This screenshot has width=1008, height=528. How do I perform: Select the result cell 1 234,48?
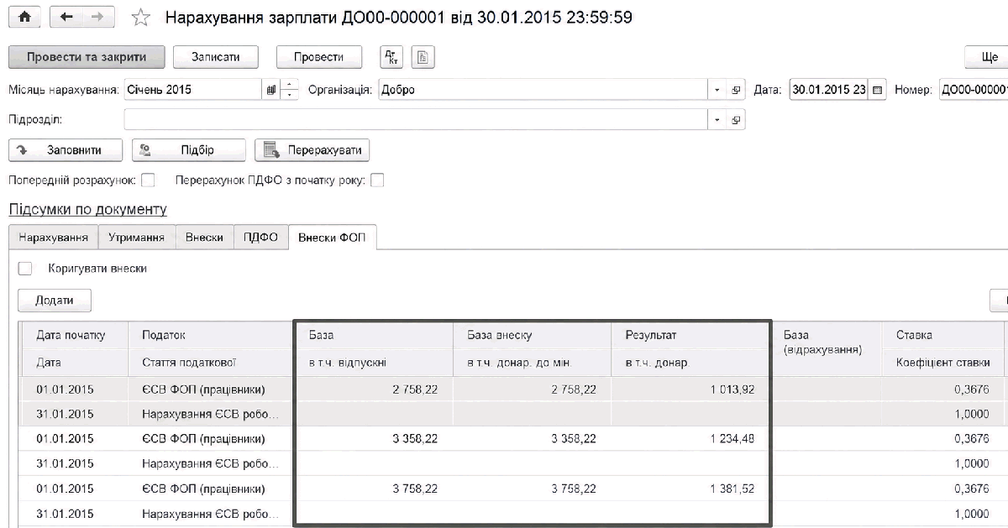(691, 438)
